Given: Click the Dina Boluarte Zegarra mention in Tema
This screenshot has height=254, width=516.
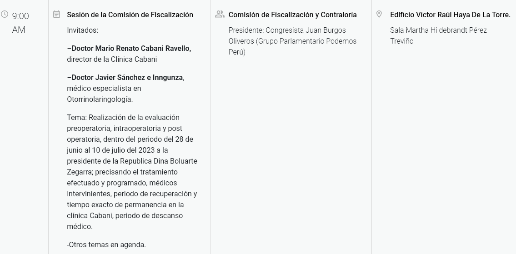Looking at the screenshot, I should [132, 166].
